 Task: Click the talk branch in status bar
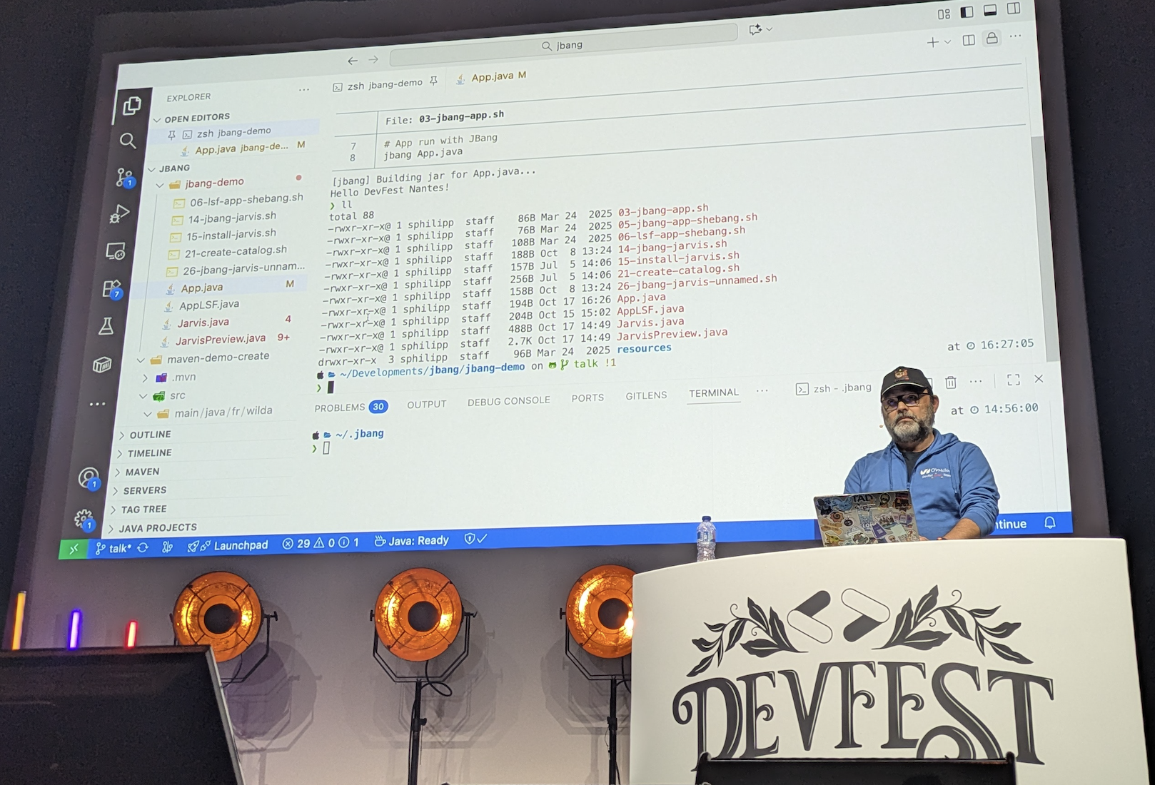point(114,548)
